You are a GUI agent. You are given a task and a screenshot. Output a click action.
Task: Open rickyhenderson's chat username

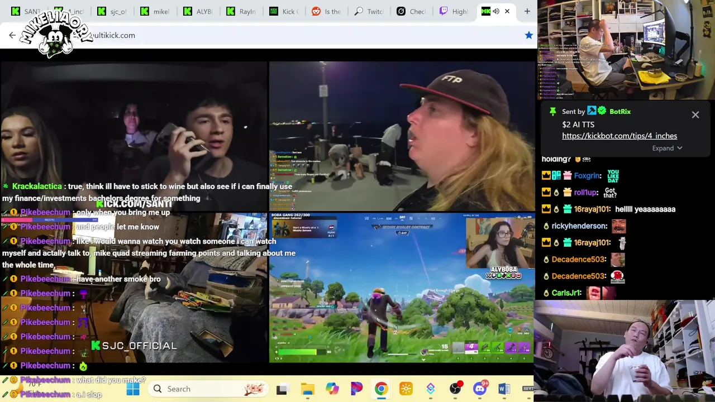pos(579,226)
